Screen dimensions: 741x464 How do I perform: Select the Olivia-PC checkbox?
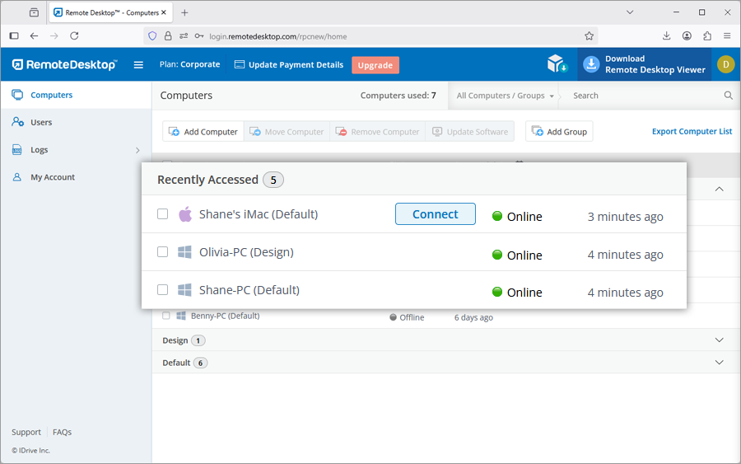[x=163, y=252]
